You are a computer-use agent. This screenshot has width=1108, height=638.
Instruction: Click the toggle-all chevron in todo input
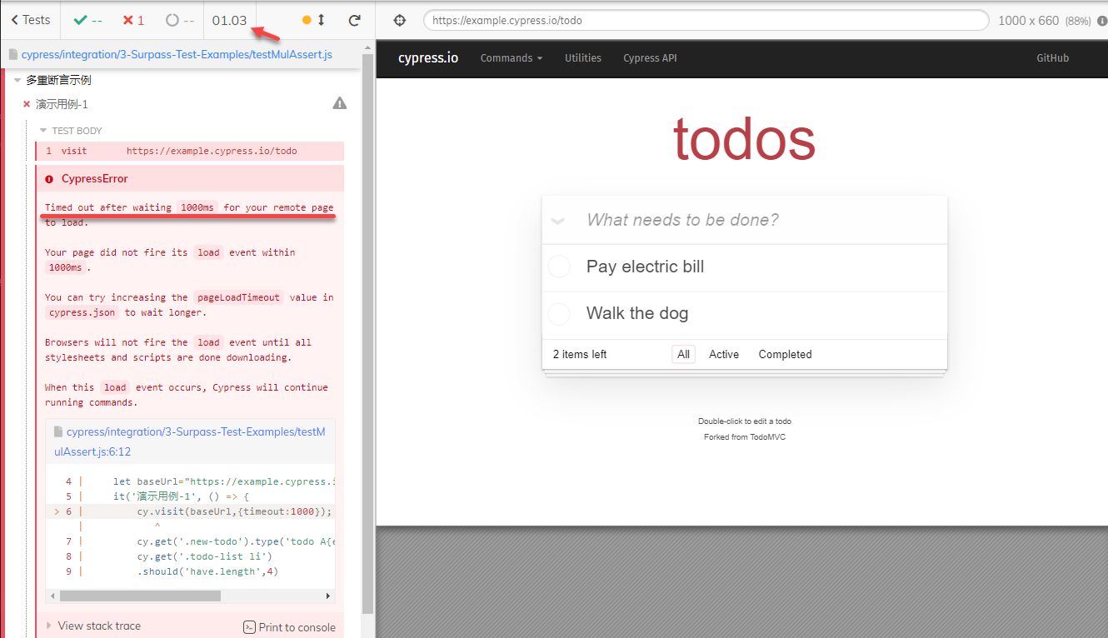[x=558, y=221]
